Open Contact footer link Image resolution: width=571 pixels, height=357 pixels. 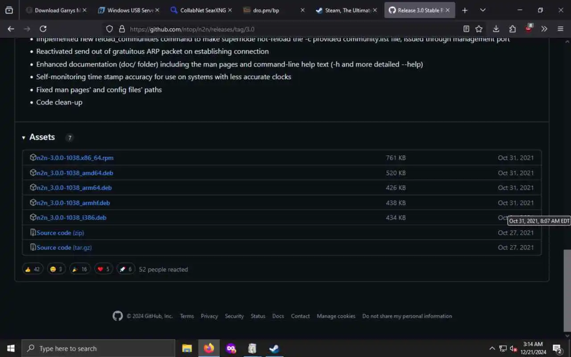point(300,316)
